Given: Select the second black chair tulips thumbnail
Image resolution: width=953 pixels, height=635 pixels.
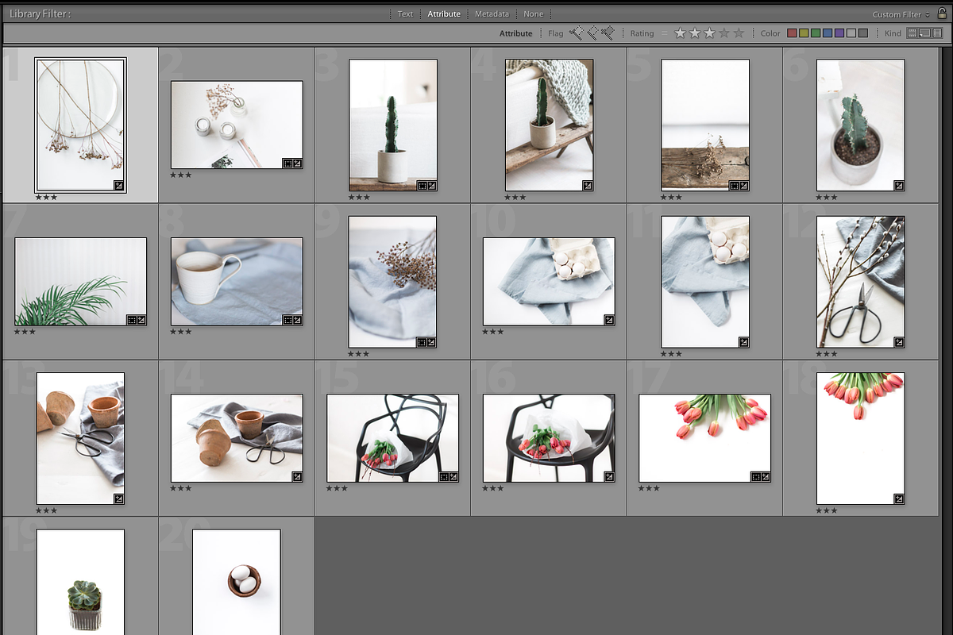Looking at the screenshot, I should [x=549, y=438].
